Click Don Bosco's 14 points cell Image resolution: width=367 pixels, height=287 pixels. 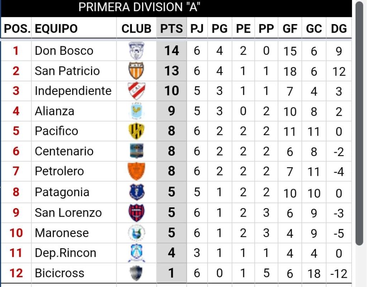coord(171,51)
